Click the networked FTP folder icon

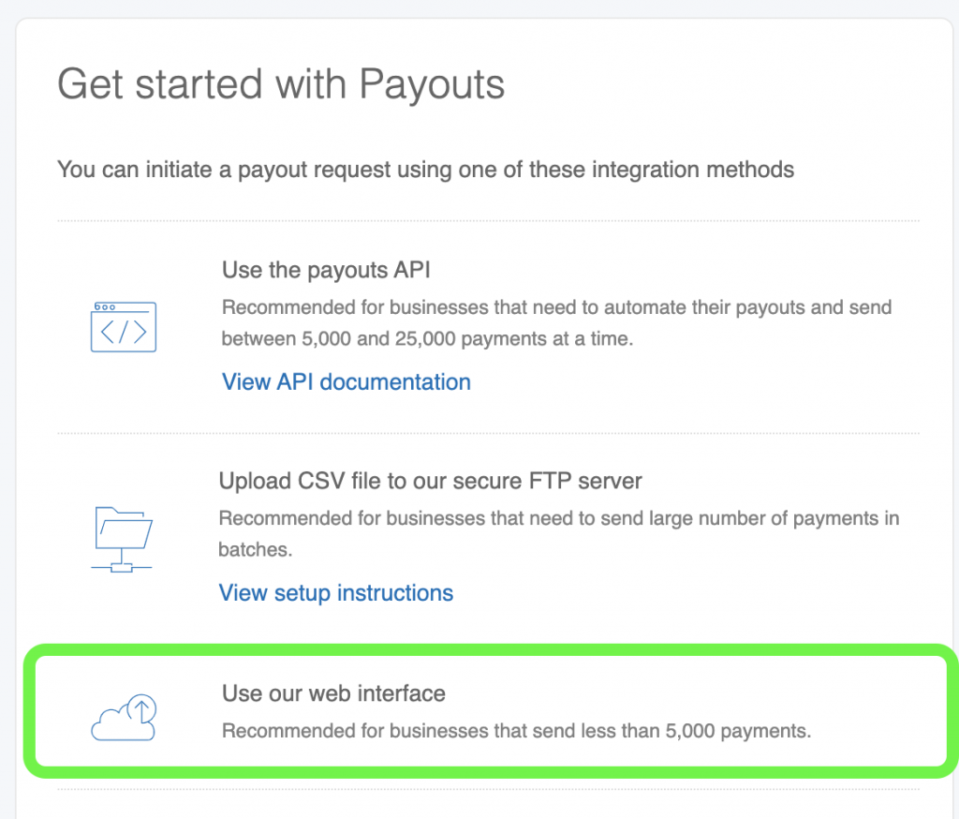[x=124, y=537]
